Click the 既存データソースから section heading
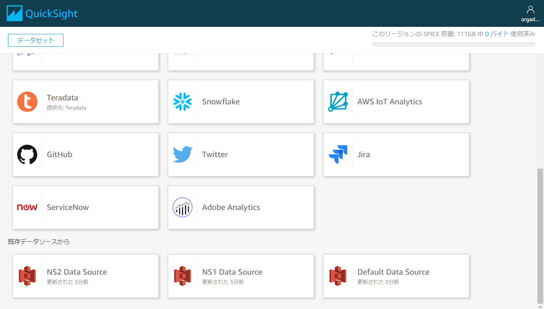544x309 pixels. (x=39, y=242)
